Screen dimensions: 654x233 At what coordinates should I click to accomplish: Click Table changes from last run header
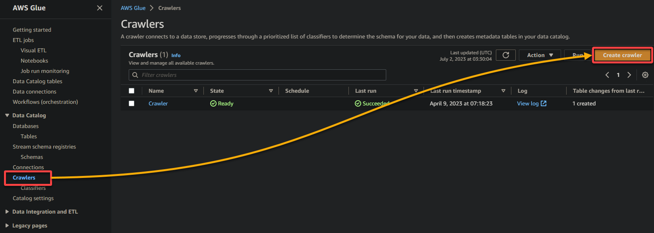pyautogui.click(x=608, y=91)
